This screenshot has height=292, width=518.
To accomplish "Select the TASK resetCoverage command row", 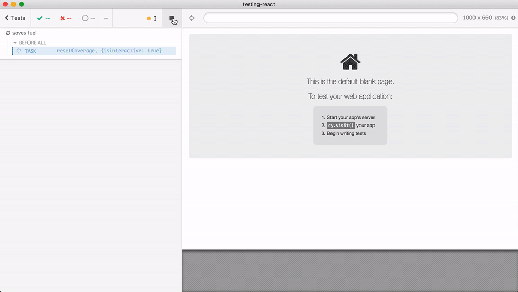I will pyautogui.click(x=94, y=51).
